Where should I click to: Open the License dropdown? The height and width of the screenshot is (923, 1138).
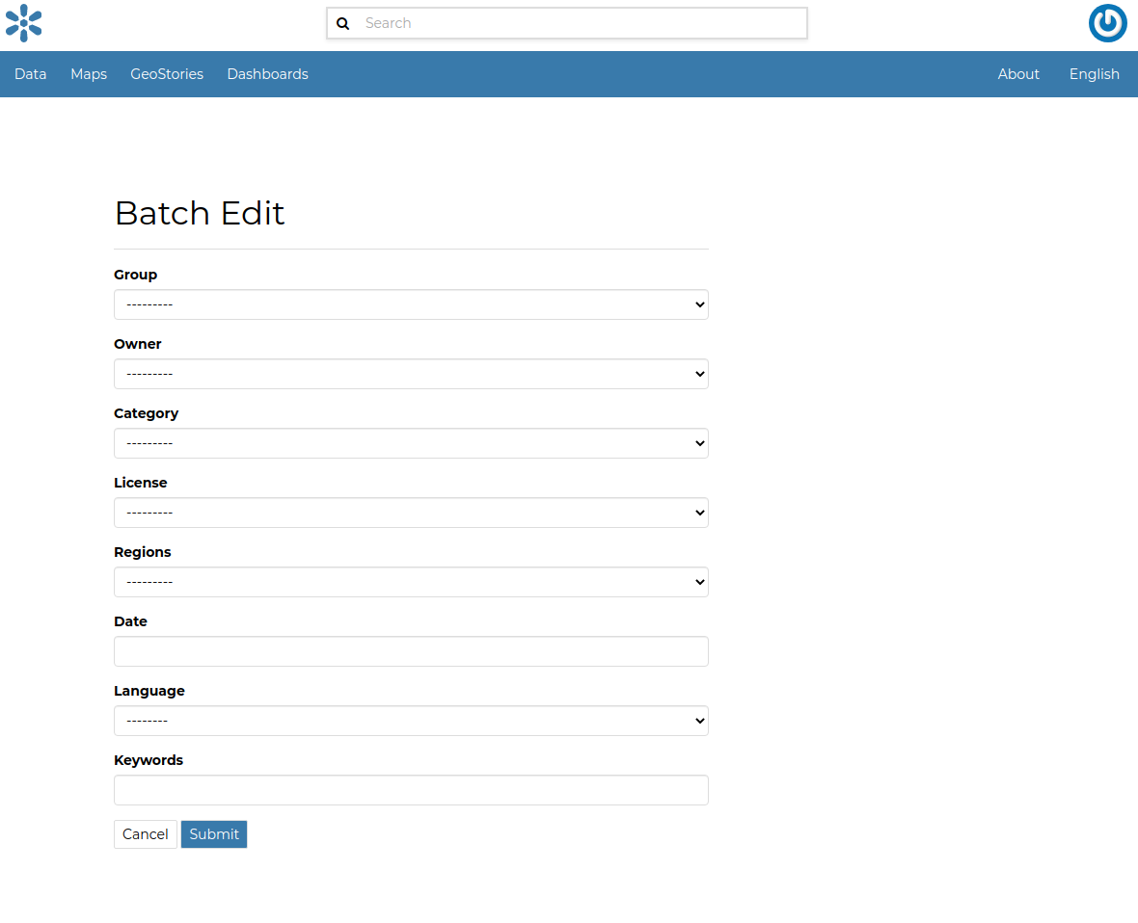411,513
